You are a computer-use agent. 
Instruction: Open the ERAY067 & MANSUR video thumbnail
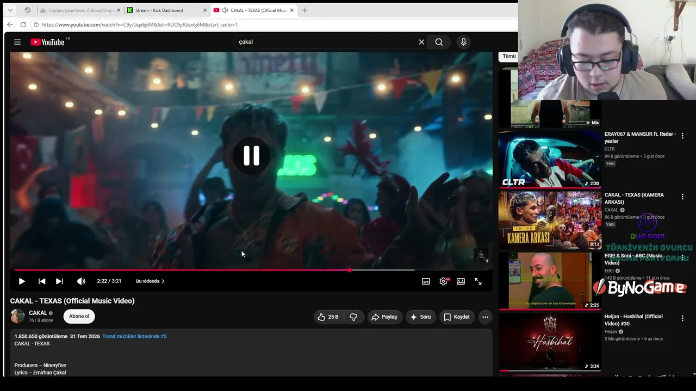550,159
